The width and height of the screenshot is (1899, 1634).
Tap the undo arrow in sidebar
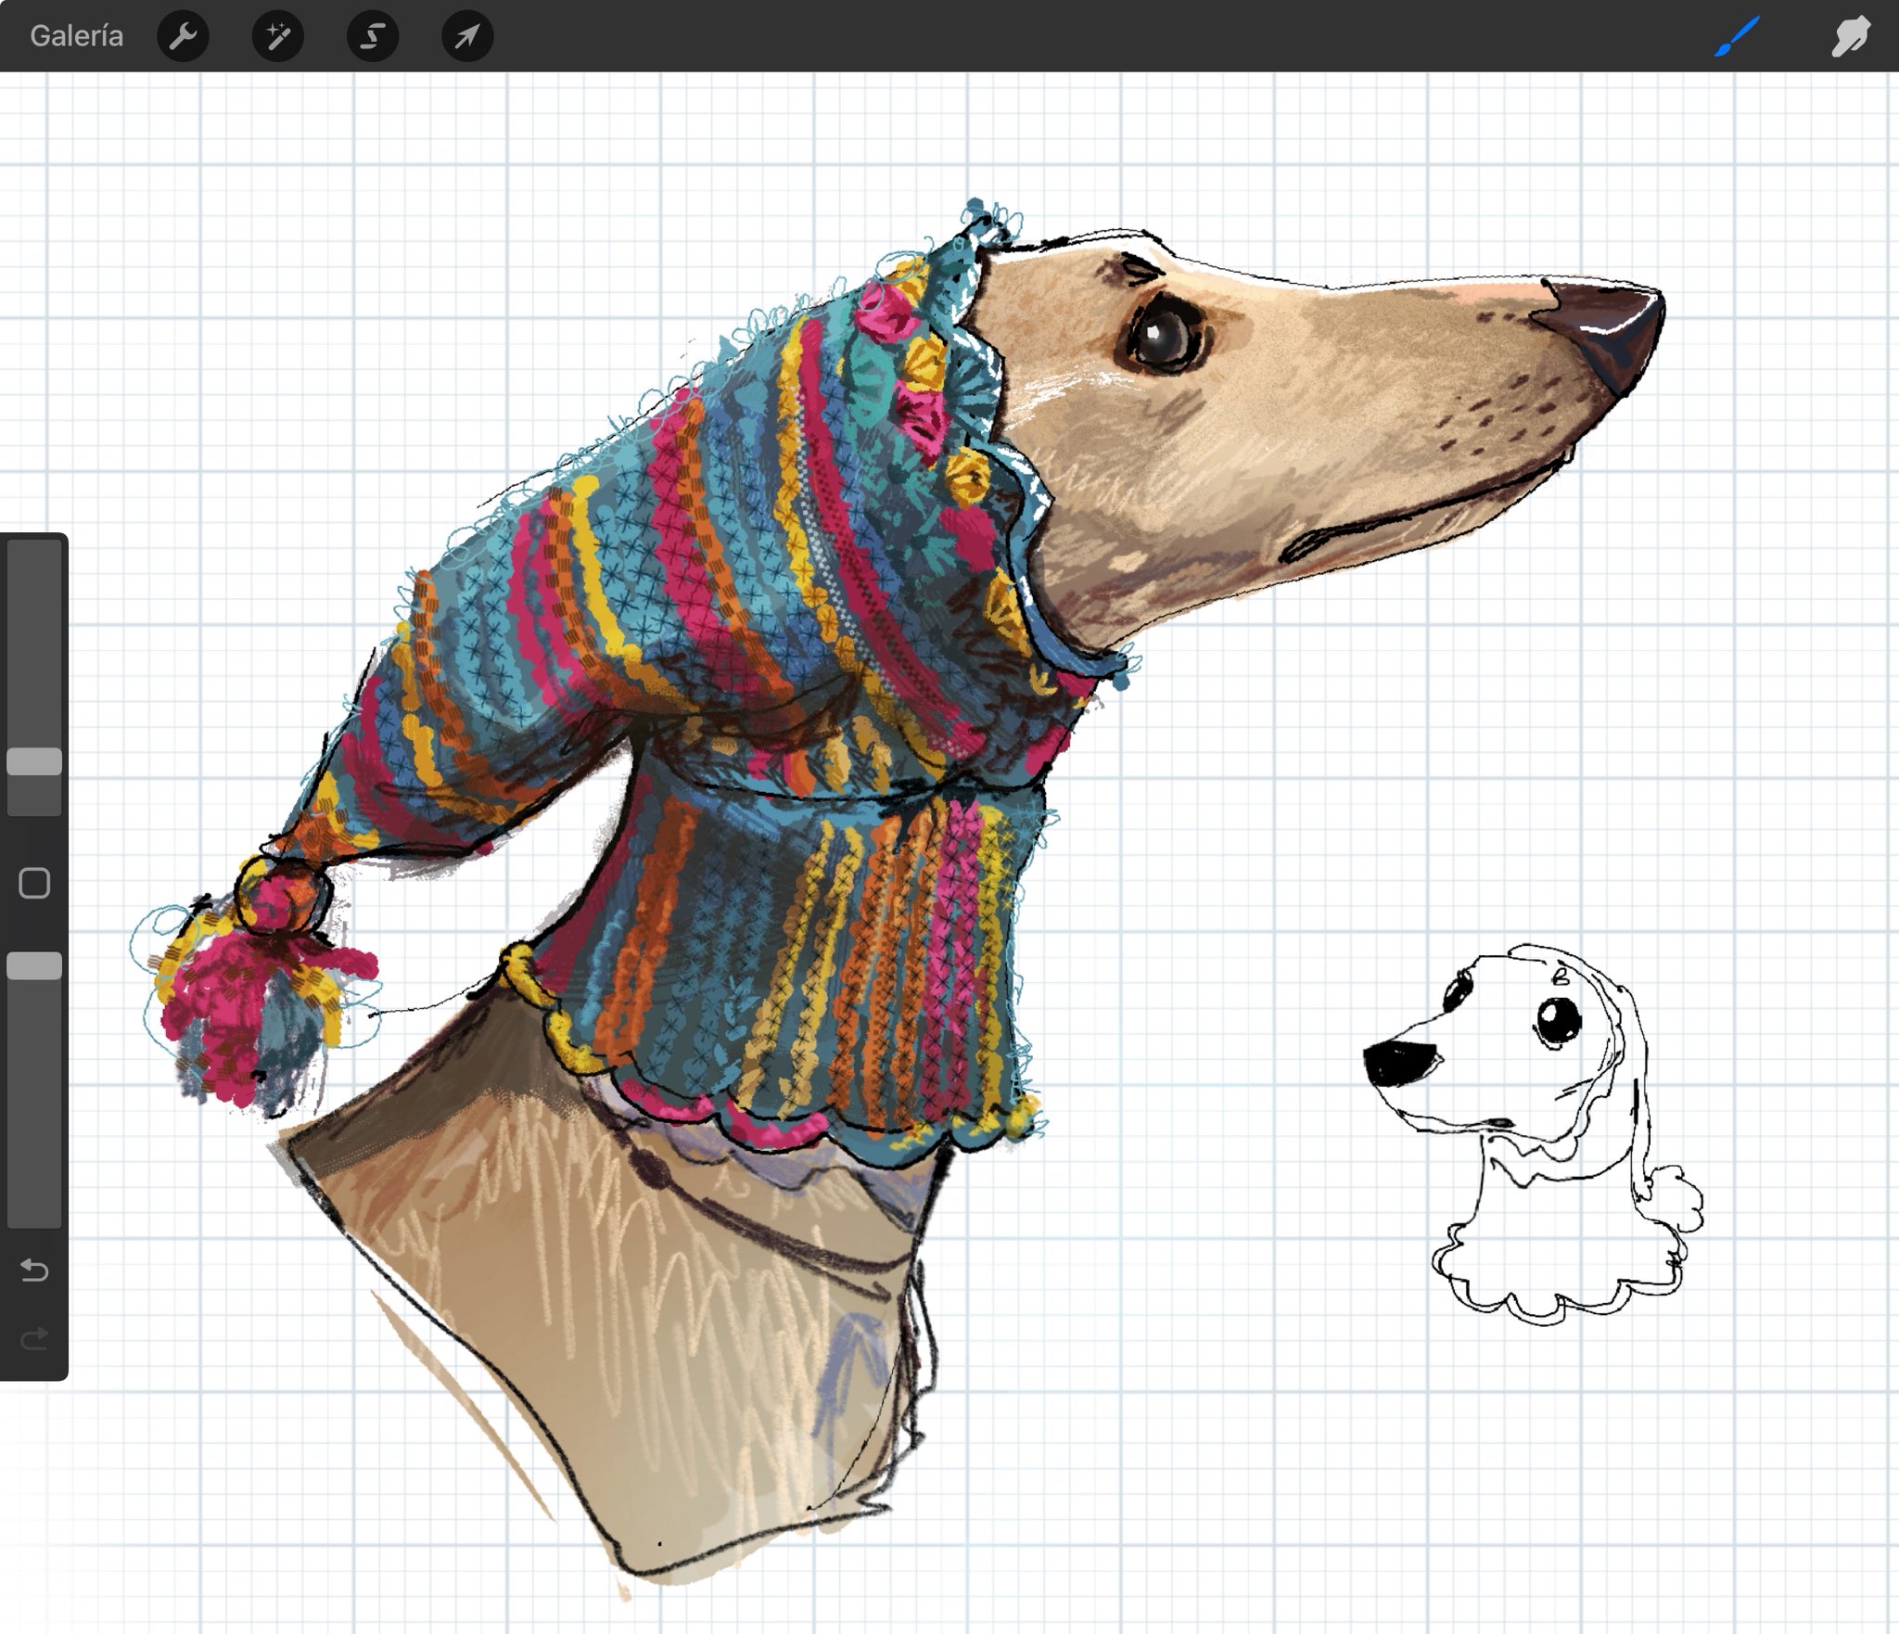pyautogui.click(x=34, y=1270)
